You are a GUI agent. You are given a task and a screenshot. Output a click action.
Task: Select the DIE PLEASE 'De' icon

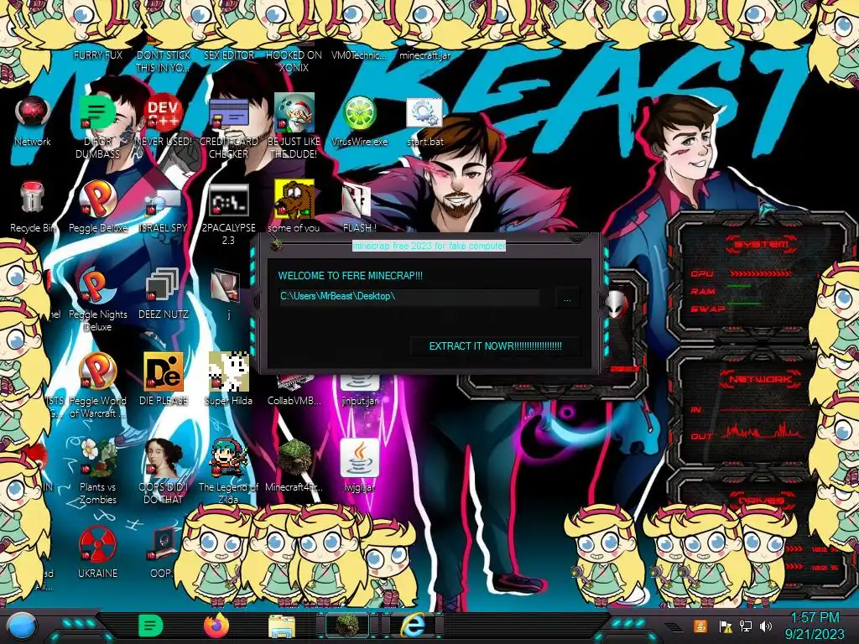164,371
